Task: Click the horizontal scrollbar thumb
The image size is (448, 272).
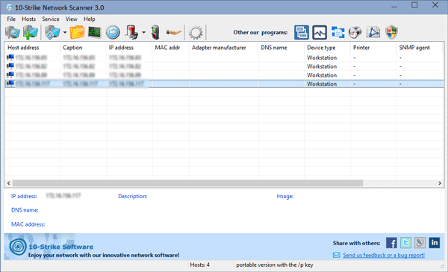Action: (187, 183)
